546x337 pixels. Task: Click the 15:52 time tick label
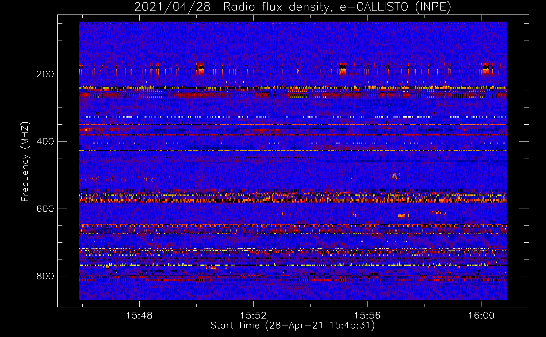pyautogui.click(x=253, y=316)
